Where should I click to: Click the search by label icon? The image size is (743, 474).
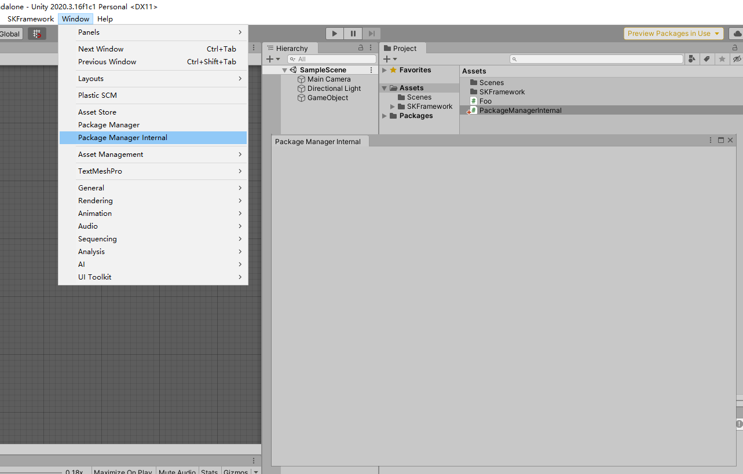pos(707,58)
